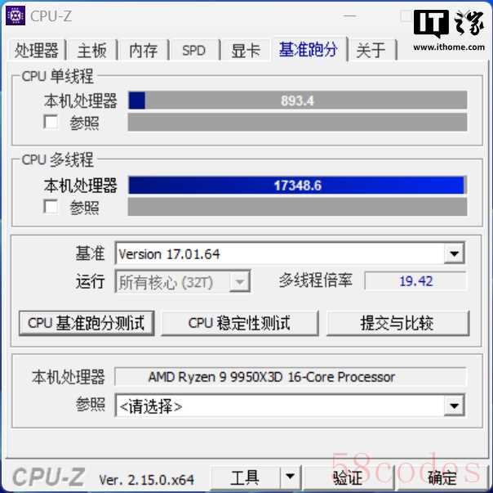The height and width of the screenshot is (493, 493).
Task: Go to the 关于 tab
Action: tap(371, 51)
